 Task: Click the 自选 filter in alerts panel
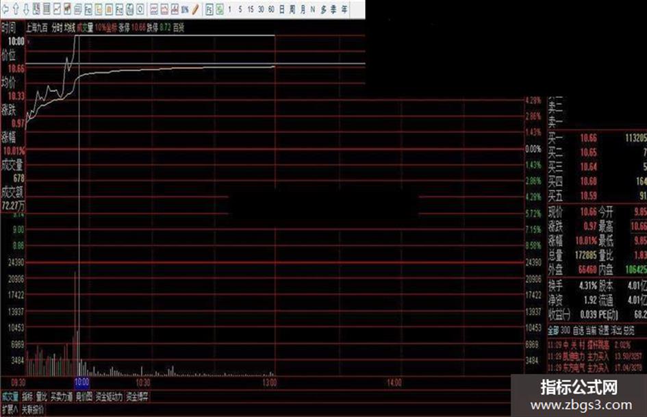[x=578, y=330]
